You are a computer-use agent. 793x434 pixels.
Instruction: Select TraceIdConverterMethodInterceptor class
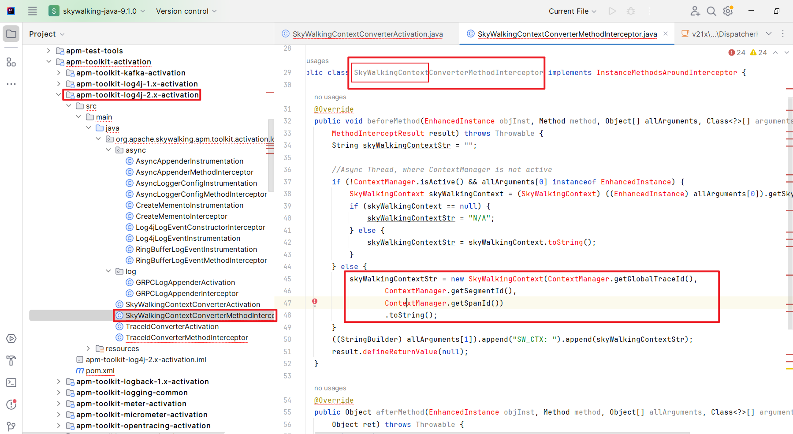pyautogui.click(x=187, y=337)
